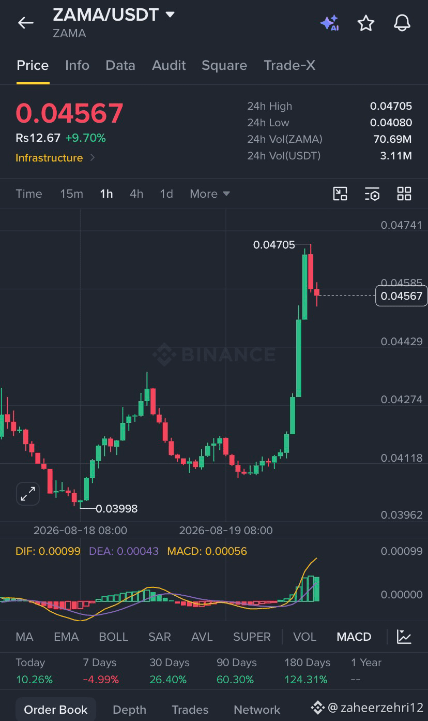The height and width of the screenshot is (721, 428).
Task: Click the +9.70% change percentage
Action: tap(85, 138)
